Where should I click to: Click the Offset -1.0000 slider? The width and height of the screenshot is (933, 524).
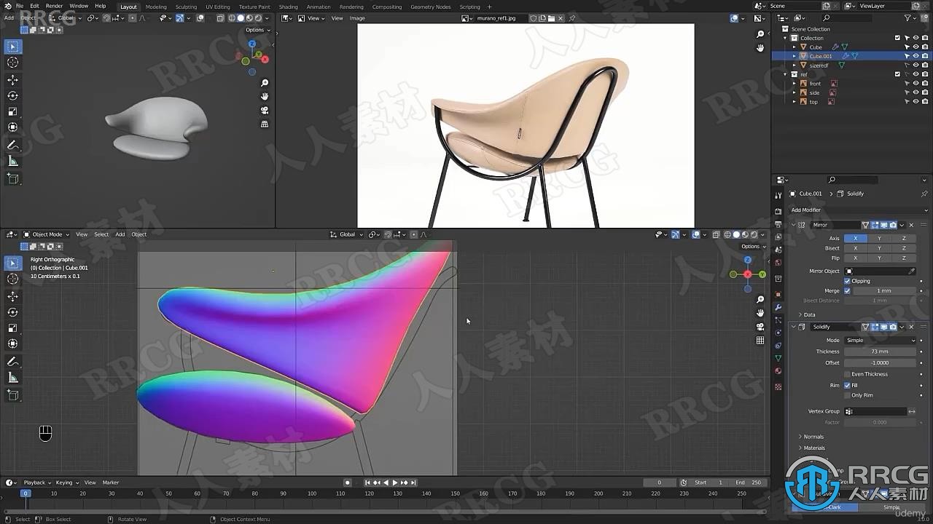tap(880, 362)
